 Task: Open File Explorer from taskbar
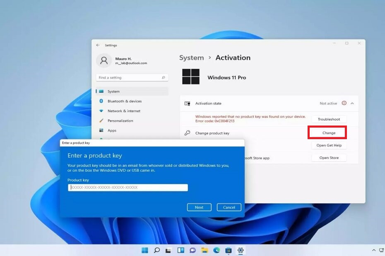[205, 250]
